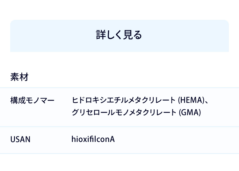Viewport: 239px width, 171px height.
Task: Click the trailing A in hioxifilconA
Action: pos(112,139)
